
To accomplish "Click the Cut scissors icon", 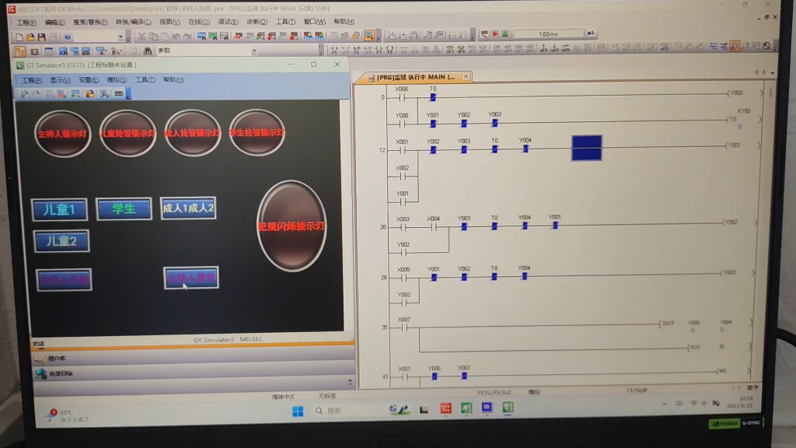I will (141, 37).
